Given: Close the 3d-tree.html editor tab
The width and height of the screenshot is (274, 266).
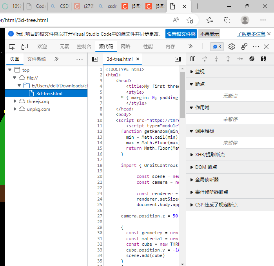Looking at the screenshot, I should [x=138, y=59].
